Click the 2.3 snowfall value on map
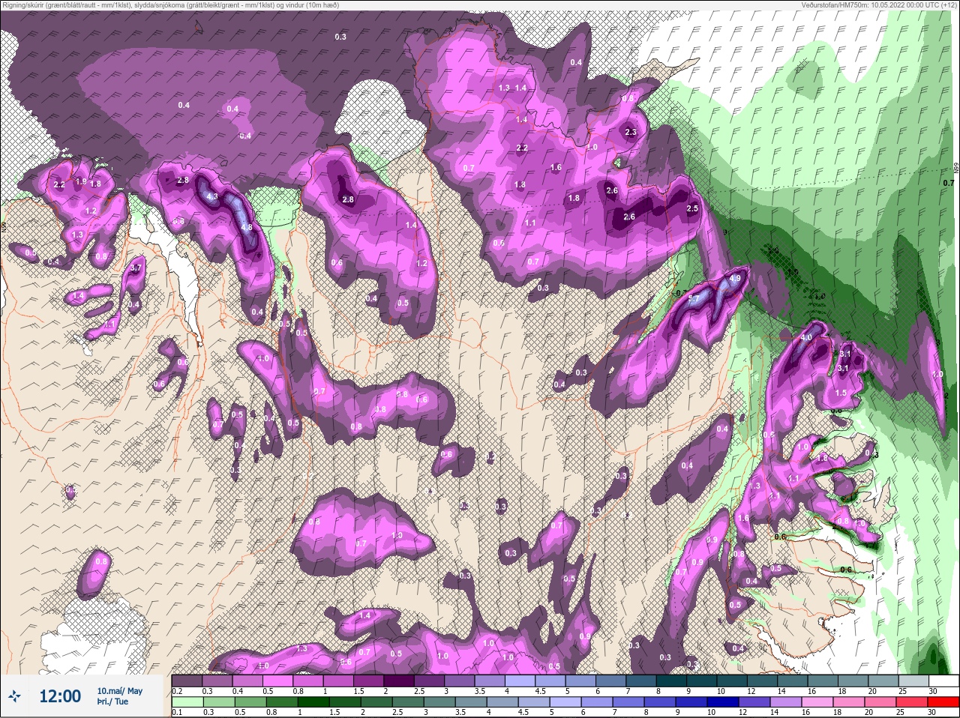This screenshot has height=718, width=960. click(x=631, y=133)
